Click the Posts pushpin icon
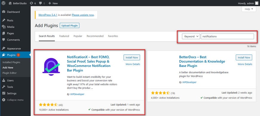 (x=4, y=20)
